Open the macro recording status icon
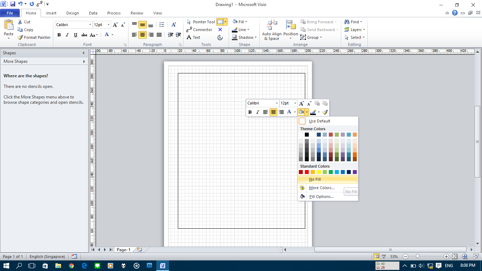This screenshot has height=271, width=482. click(74, 257)
